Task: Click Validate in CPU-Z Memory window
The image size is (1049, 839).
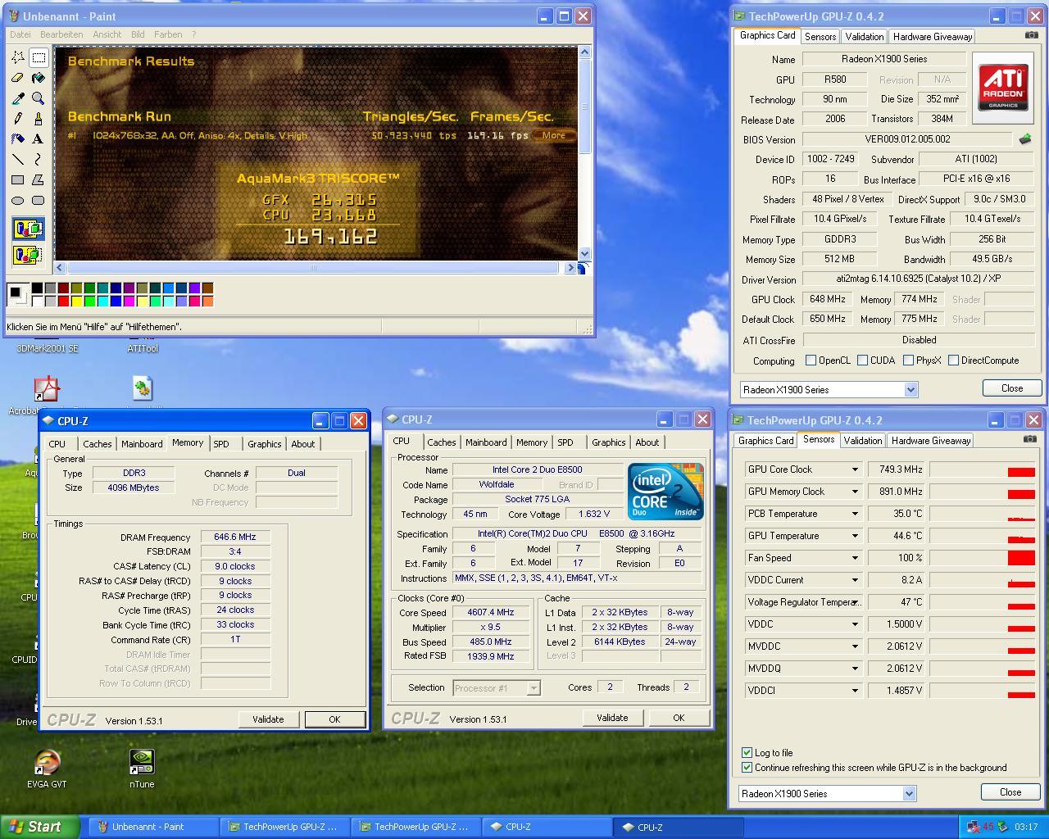Action: coord(268,719)
